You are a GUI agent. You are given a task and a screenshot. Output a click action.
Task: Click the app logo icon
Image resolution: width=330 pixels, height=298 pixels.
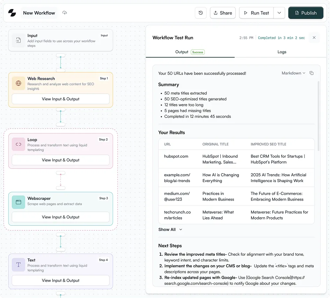coord(12,13)
